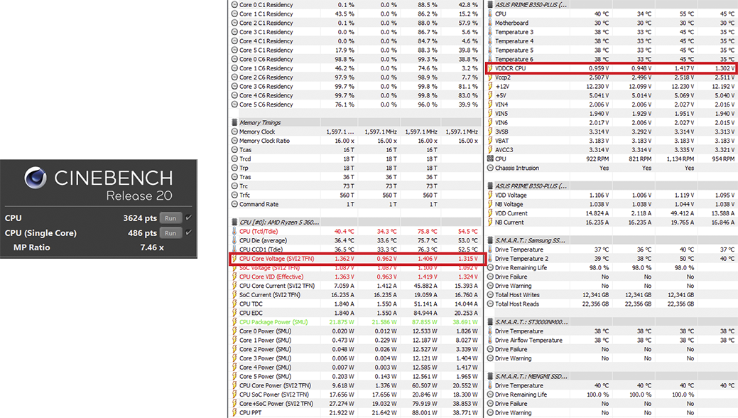This screenshot has width=738, height=418.
Task: Click the lightning icon for CPU Core Voltage (SVI2 TFN)
Action: (x=234, y=258)
